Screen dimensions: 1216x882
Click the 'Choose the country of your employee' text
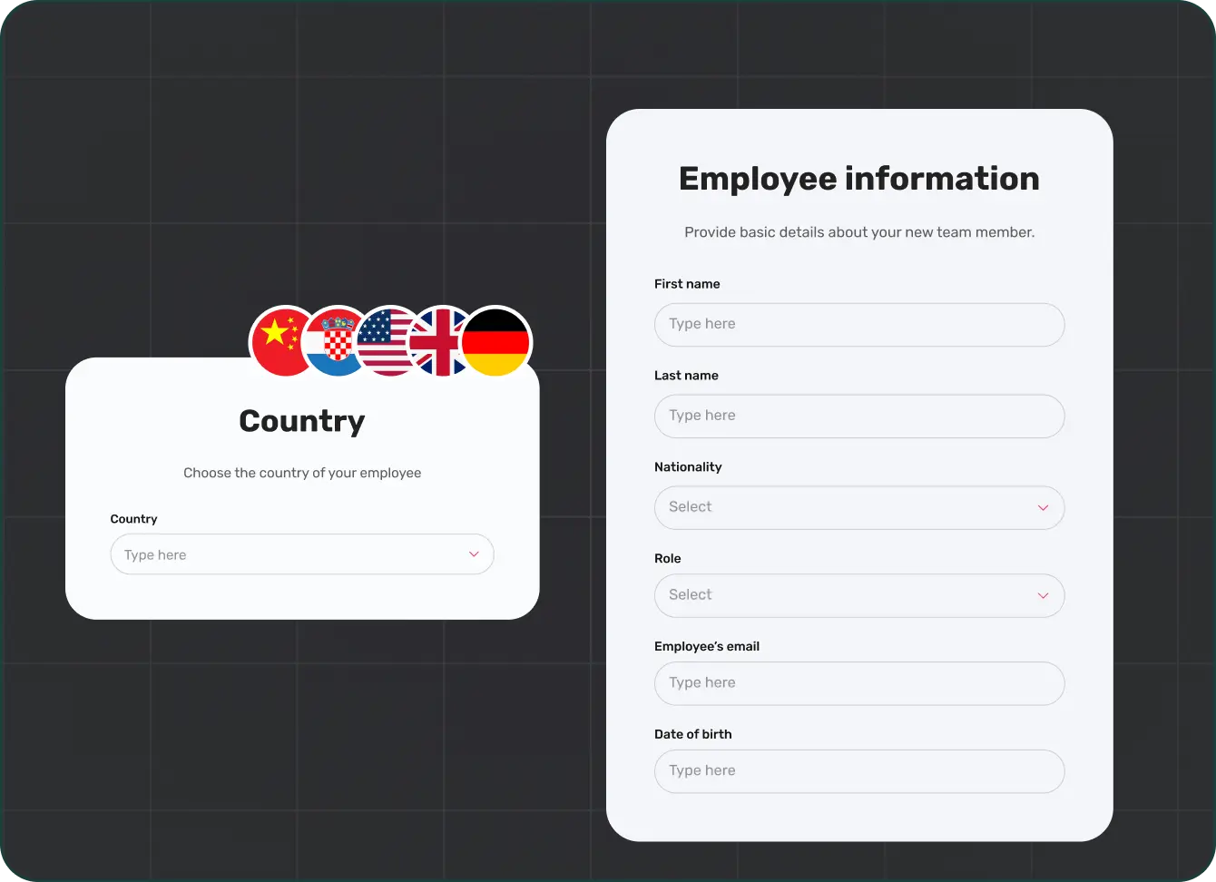coord(302,473)
